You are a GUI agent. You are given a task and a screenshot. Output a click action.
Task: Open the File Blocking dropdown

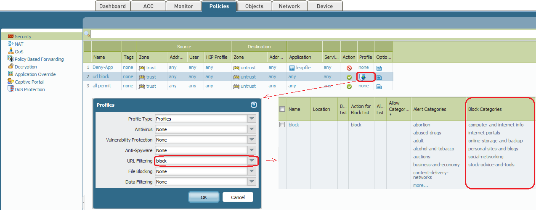click(x=252, y=171)
